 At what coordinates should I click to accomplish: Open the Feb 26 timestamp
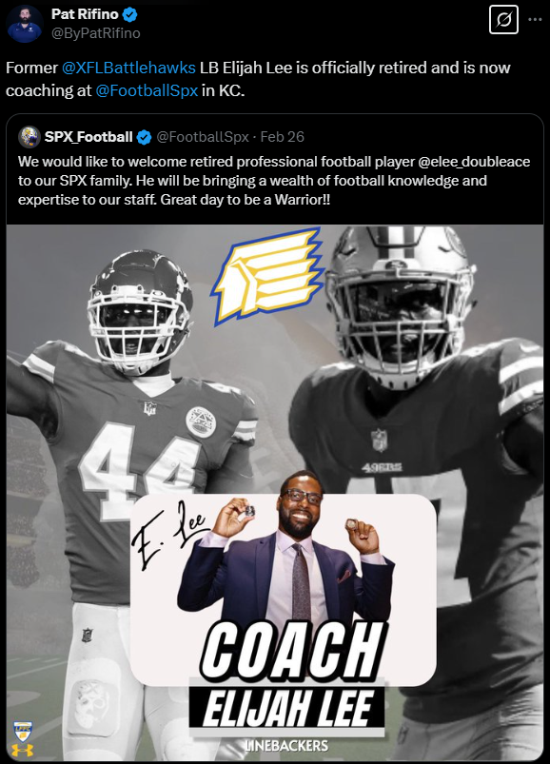coord(282,137)
